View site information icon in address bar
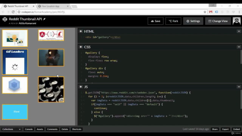242x136 pixels. click(19, 12)
